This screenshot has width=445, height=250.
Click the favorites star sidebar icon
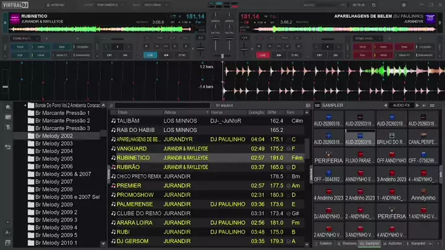click(x=8, y=107)
